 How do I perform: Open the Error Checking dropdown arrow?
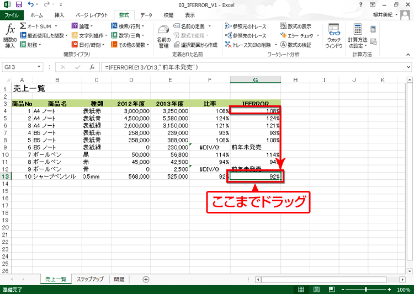coord(317,35)
